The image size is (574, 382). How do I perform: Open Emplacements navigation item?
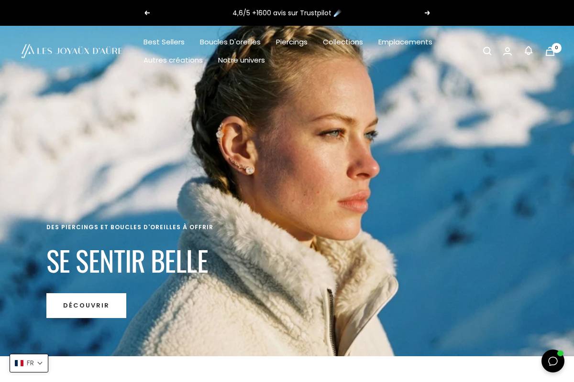click(x=405, y=42)
